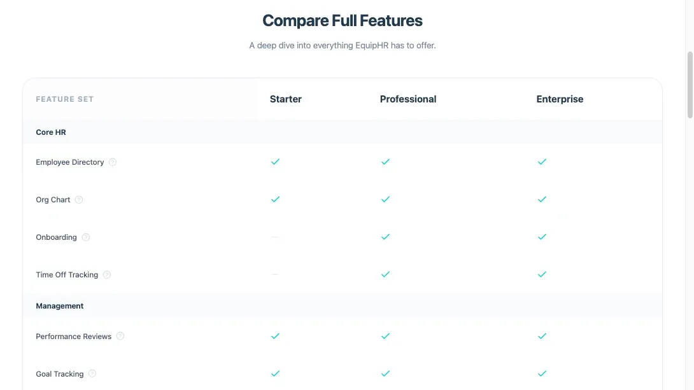Select the Starter column header

click(286, 99)
